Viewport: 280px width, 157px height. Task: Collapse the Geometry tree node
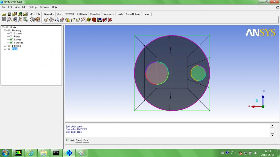coord(5,31)
